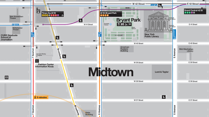Click the New York Public Library building illustration

pos(158,22)
